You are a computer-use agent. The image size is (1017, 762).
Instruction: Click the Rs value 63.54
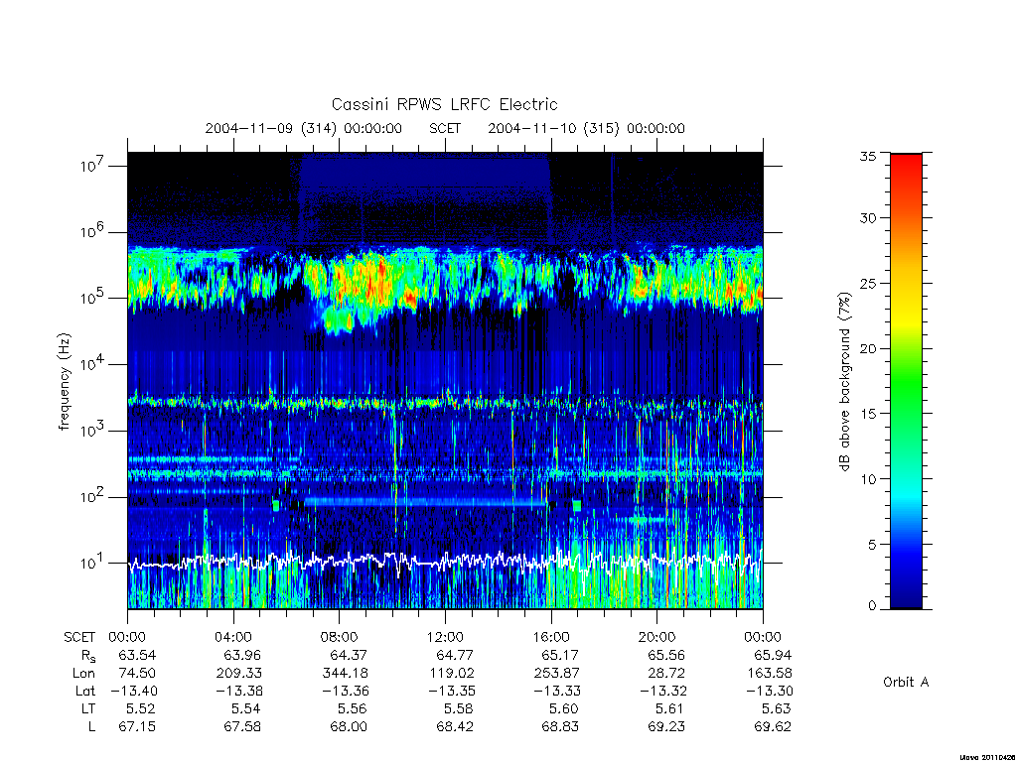(x=137, y=655)
